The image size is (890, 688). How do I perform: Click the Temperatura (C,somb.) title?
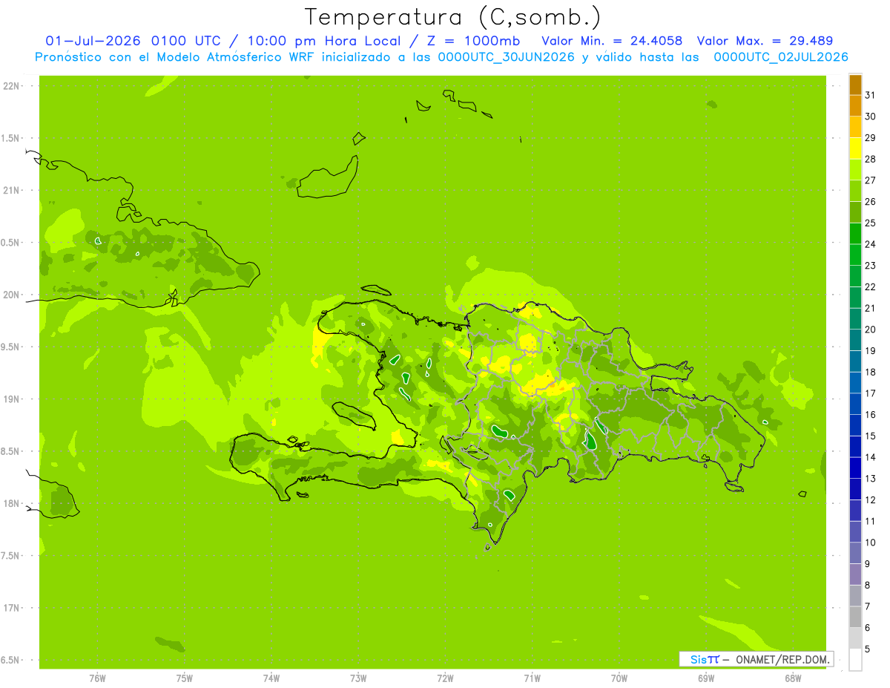click(x=453, y=17)
